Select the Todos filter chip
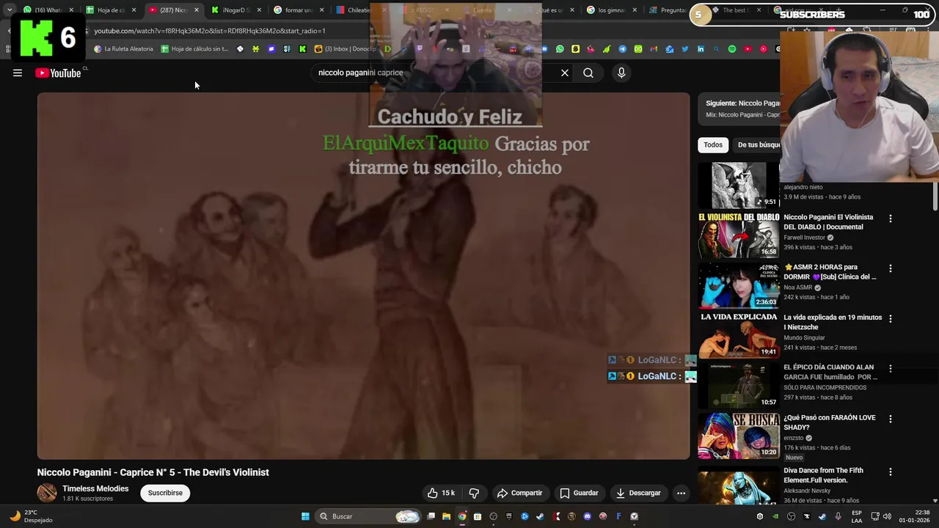Viewport: 939px width, 528px height. coord(713,144)
